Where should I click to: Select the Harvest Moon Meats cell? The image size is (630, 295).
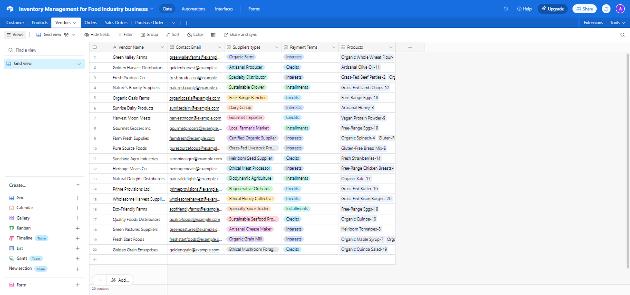point(132,118)
